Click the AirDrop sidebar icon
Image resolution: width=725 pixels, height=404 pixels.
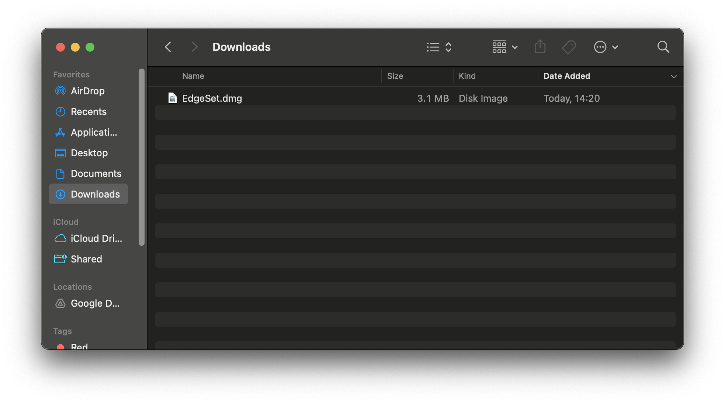(x=60, y=91)
